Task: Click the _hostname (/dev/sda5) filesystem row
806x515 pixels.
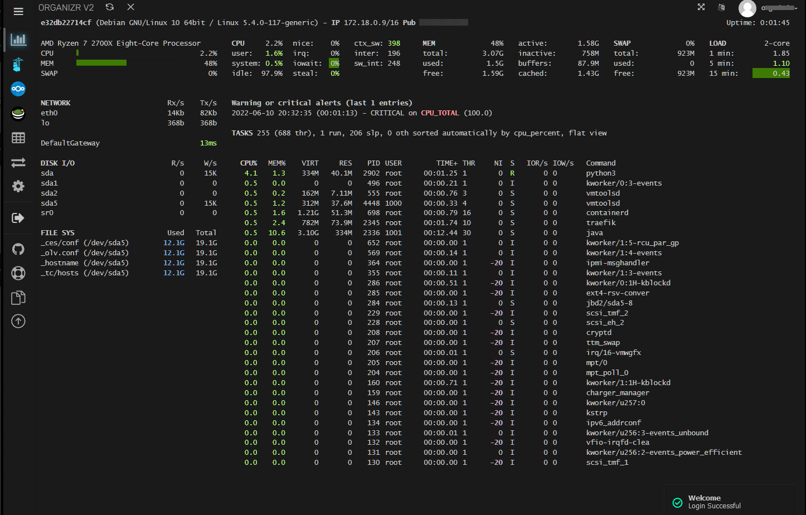Action: [x=129, y=263]
